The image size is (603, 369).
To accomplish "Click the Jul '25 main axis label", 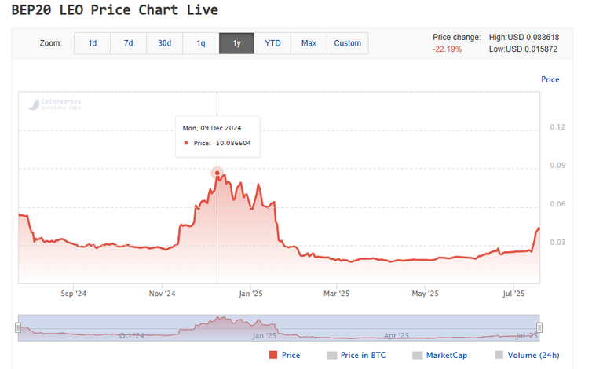I will tap(513, 294).
